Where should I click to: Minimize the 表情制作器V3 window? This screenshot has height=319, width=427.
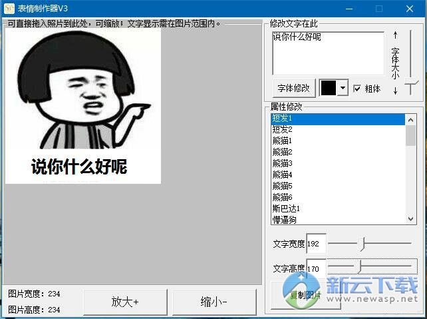349,9
